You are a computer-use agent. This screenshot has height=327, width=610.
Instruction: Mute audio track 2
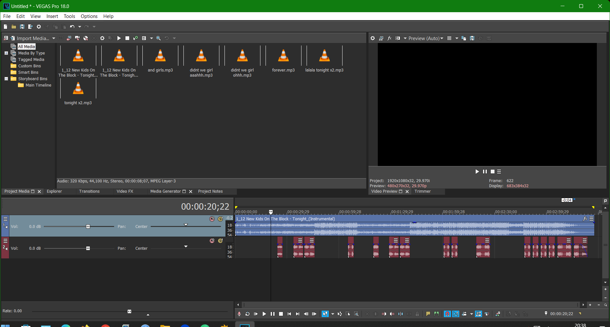212,241
